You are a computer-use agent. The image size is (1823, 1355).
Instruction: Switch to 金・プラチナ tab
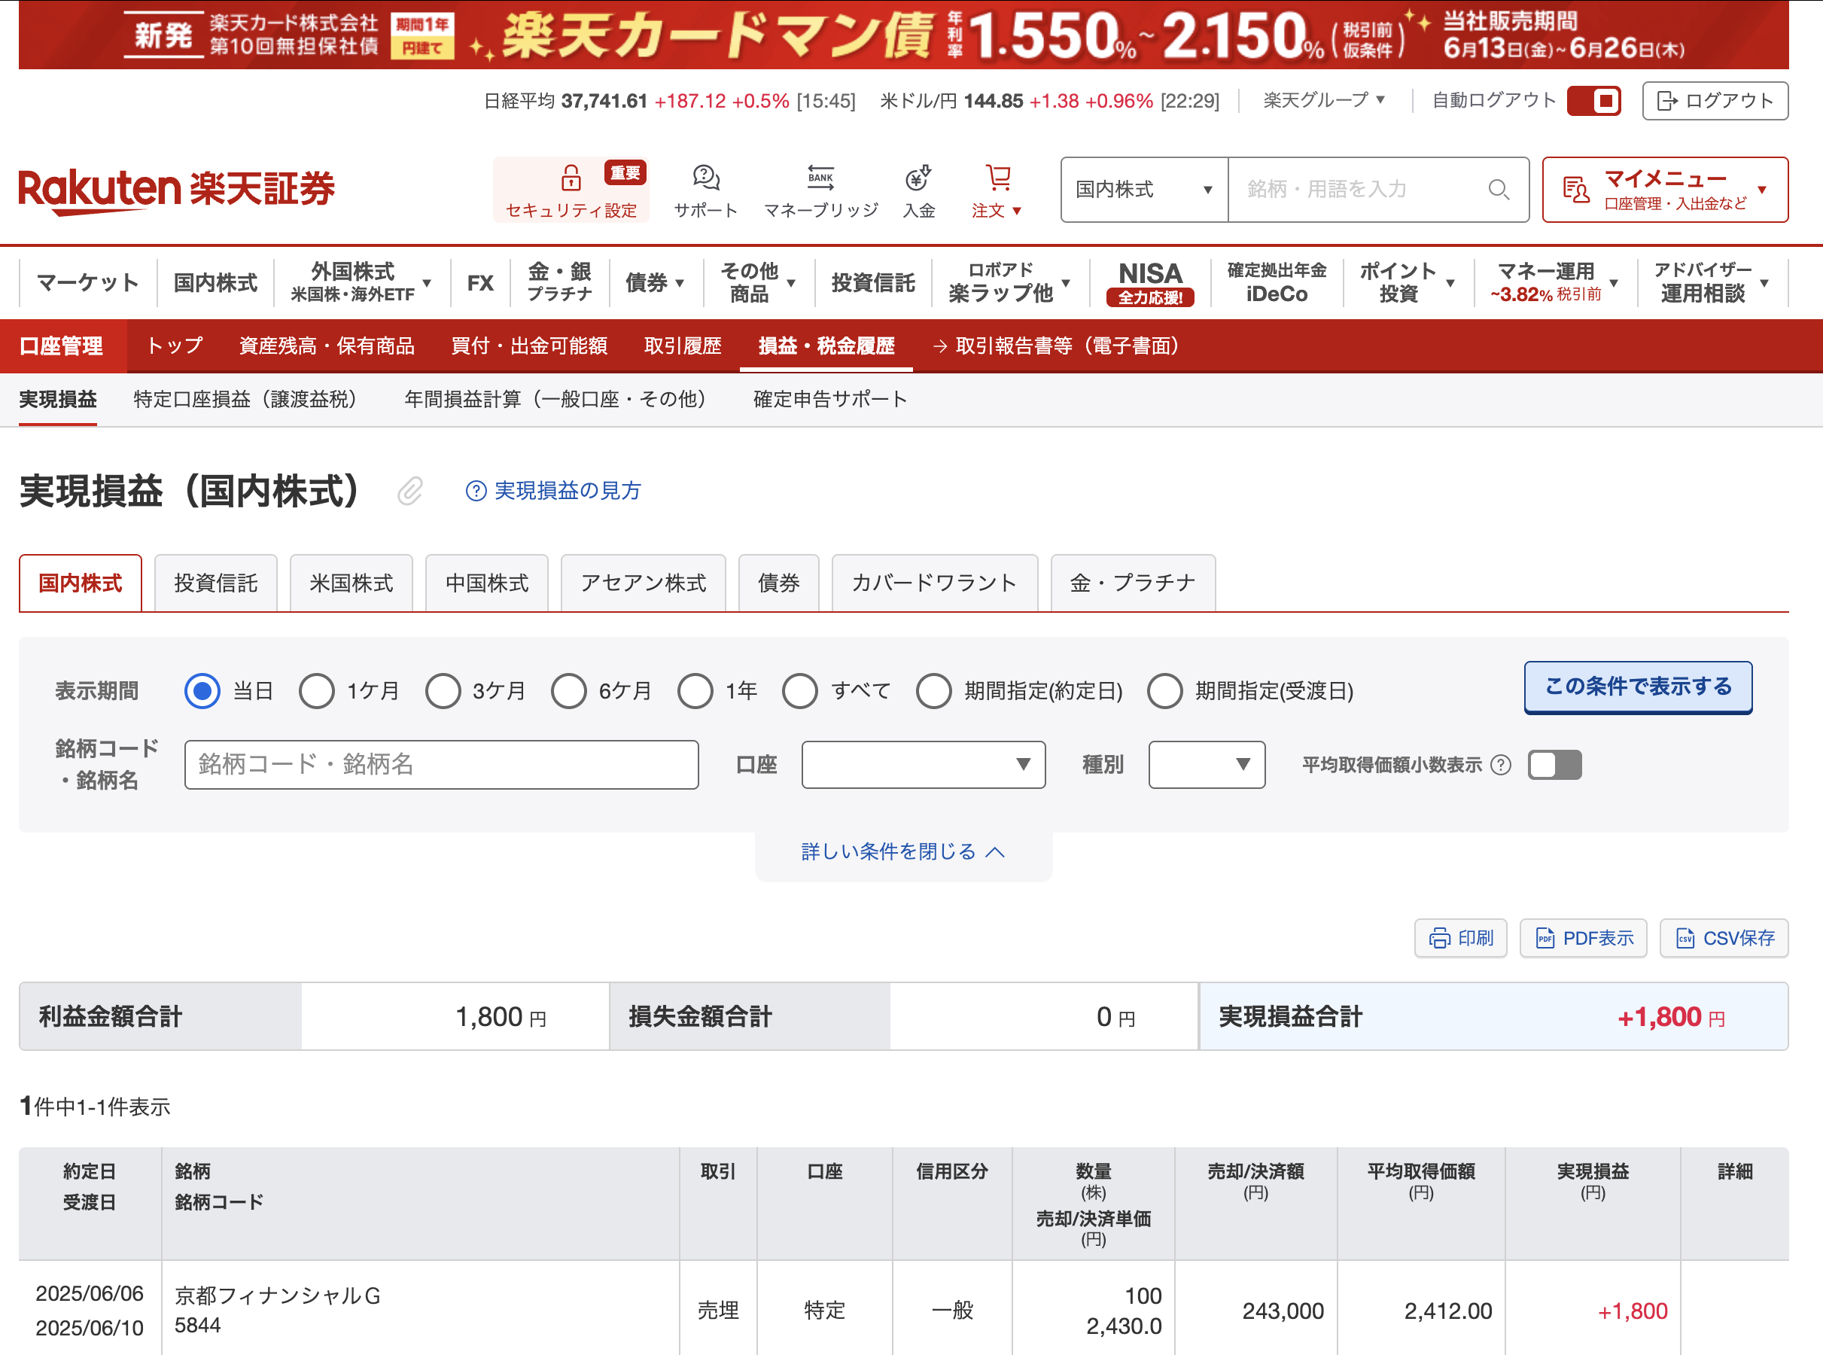[1133, 583]
